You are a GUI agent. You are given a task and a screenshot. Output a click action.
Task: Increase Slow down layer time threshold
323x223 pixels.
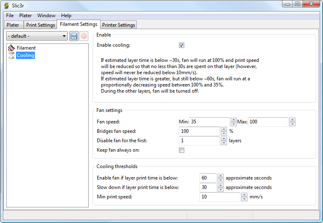[220, 185]
